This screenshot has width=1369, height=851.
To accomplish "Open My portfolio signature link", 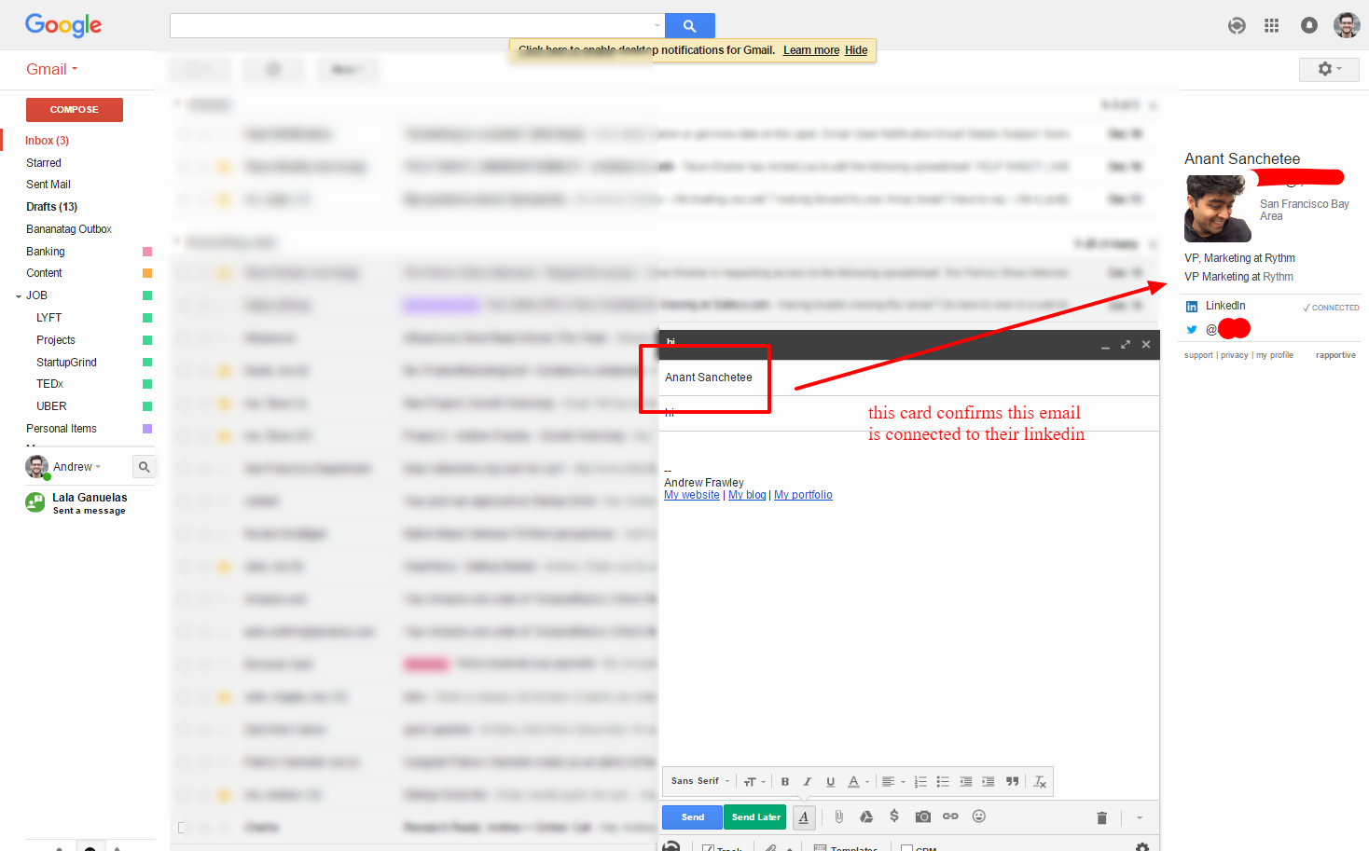I will 803,495.
